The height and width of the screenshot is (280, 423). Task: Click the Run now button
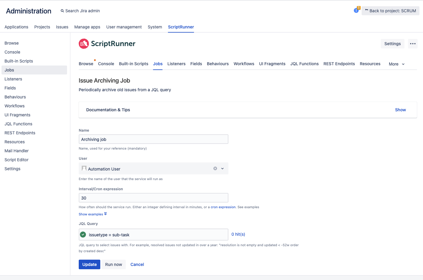113,264
